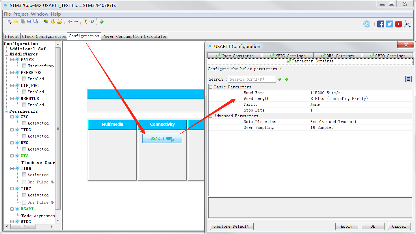Click the Apply button
Viewport: 416px width, 234px height.
[x=347, y=226]
